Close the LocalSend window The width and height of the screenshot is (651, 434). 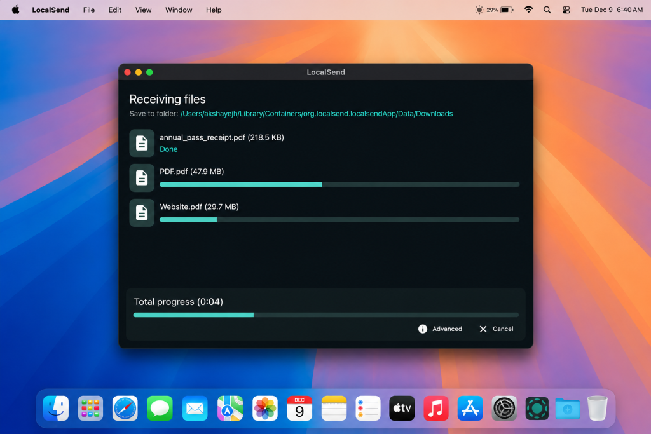pyautogui.click(x=127, y=72)
